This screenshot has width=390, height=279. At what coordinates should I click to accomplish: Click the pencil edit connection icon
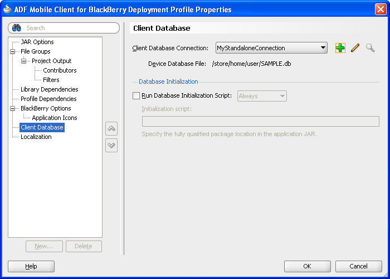(355, 48)
